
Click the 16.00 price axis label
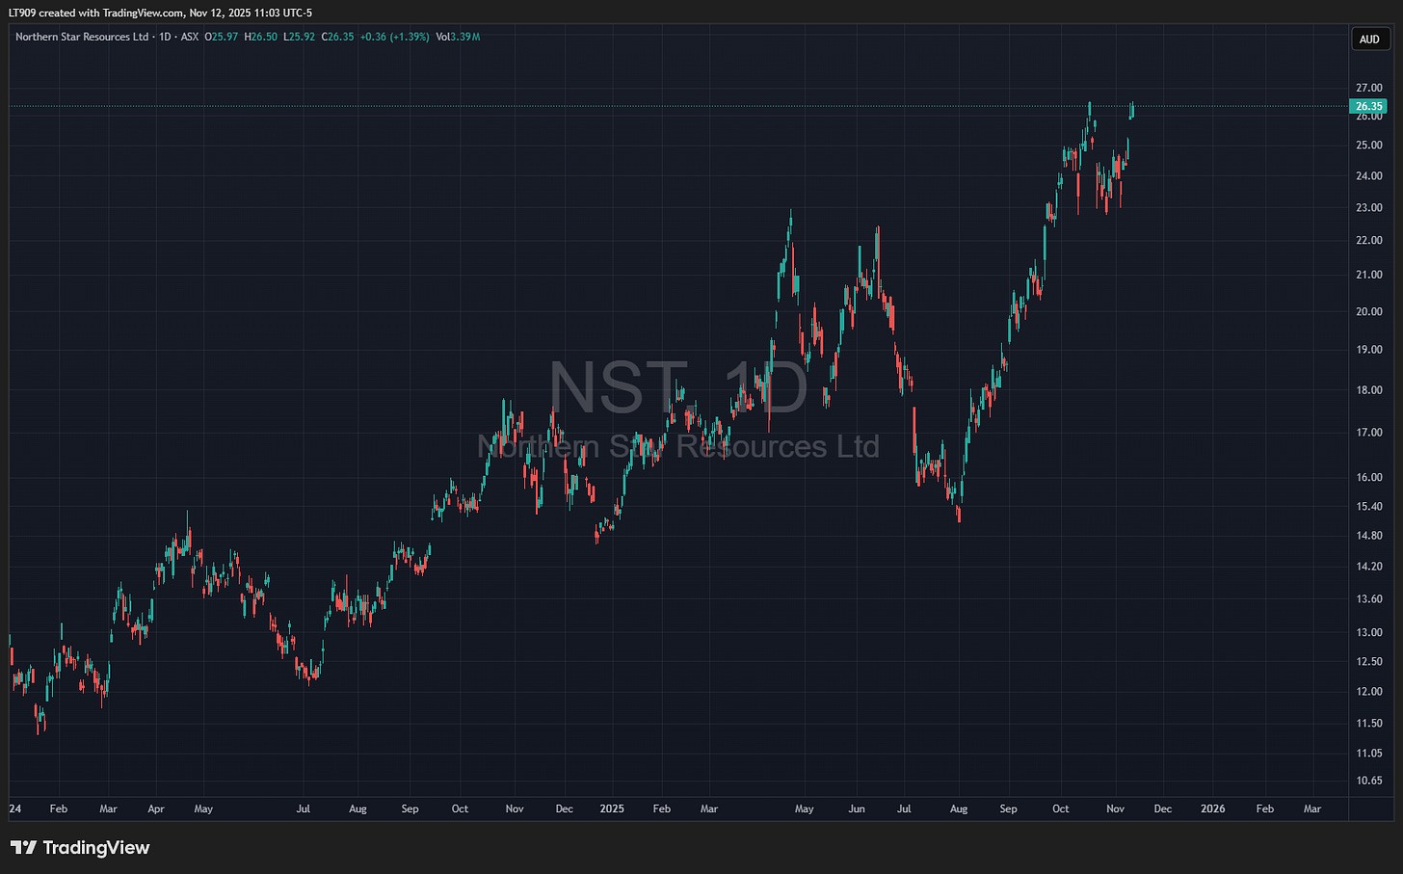point(1368,478)
